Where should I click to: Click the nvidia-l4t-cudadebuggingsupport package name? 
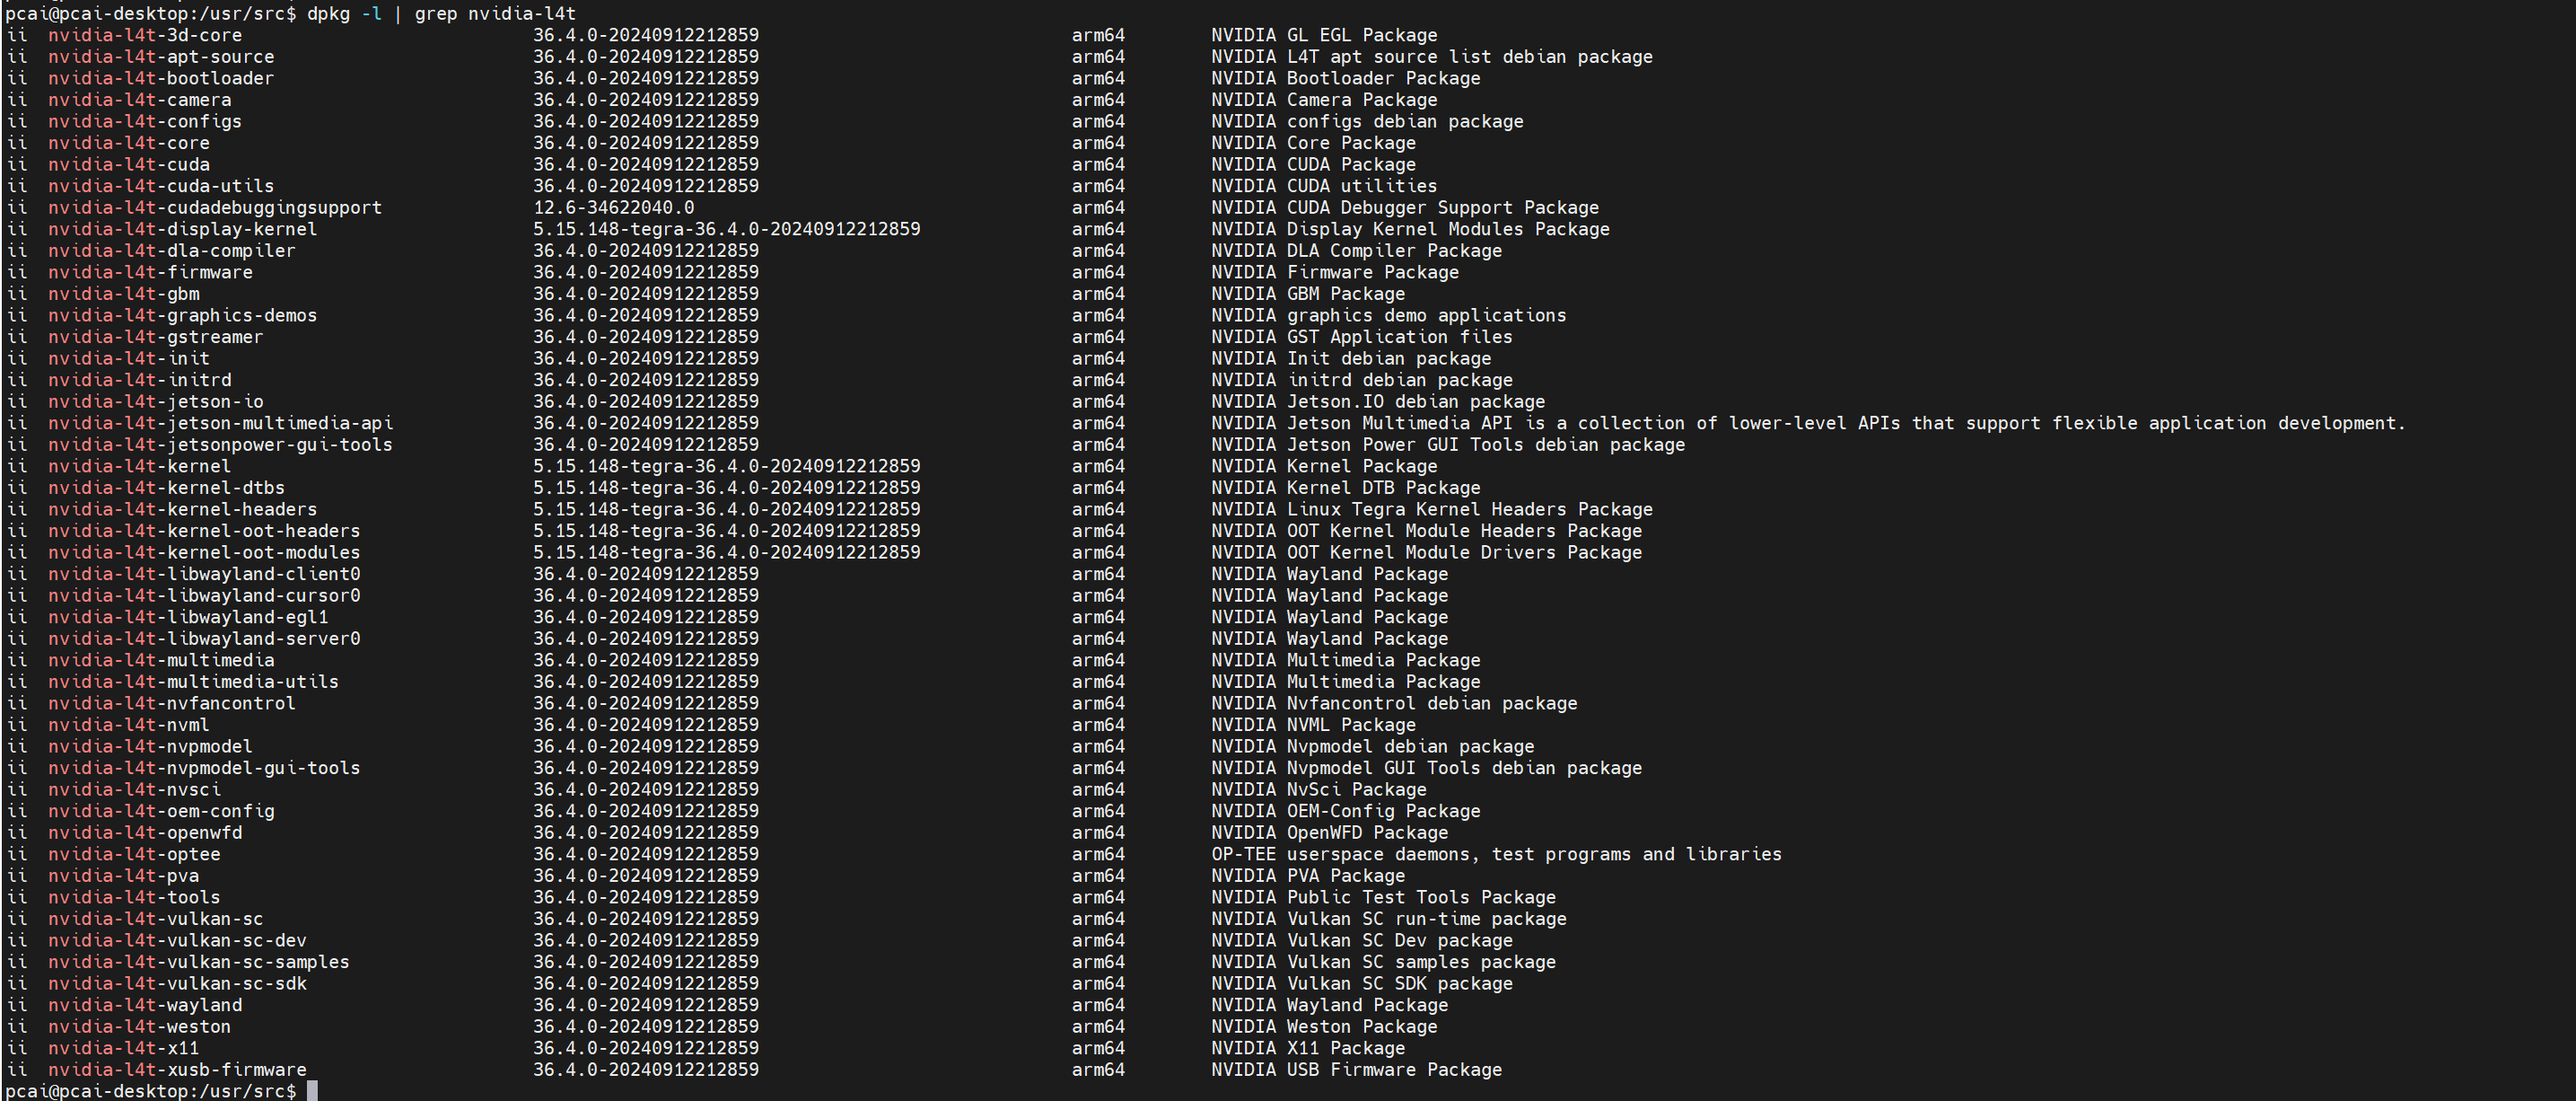[x=215, y=207]
